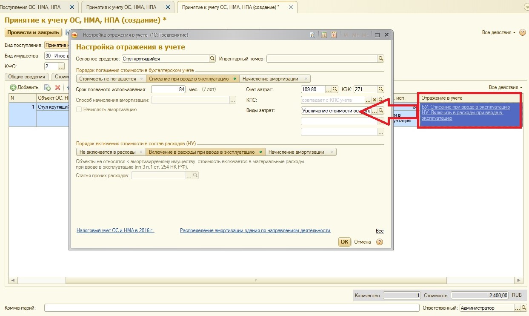Open selection button for Виды затрат field
Screen dimensions: 529x316
point(375,111)
